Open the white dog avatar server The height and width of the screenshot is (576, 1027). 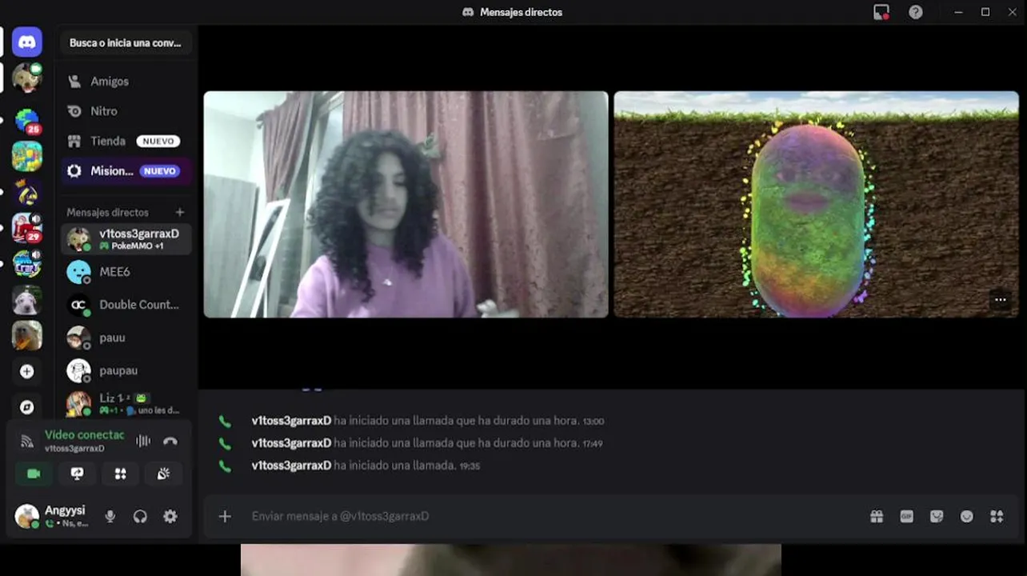(x=27, y=300)
